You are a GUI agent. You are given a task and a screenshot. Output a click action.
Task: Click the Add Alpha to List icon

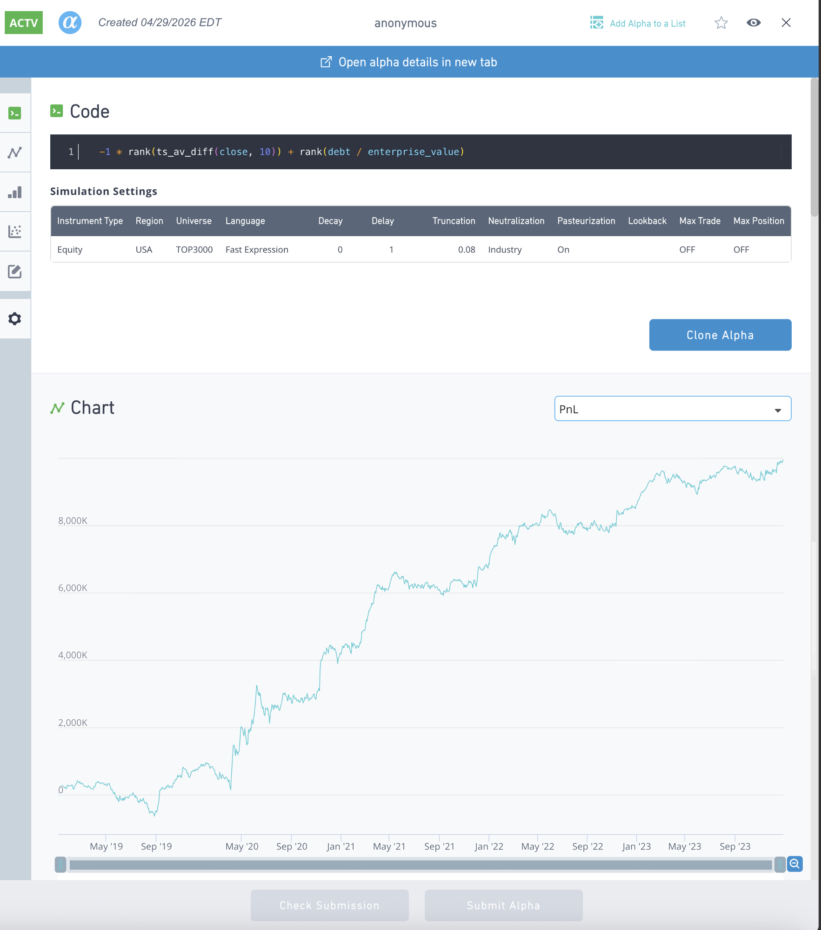click(596, 22)
